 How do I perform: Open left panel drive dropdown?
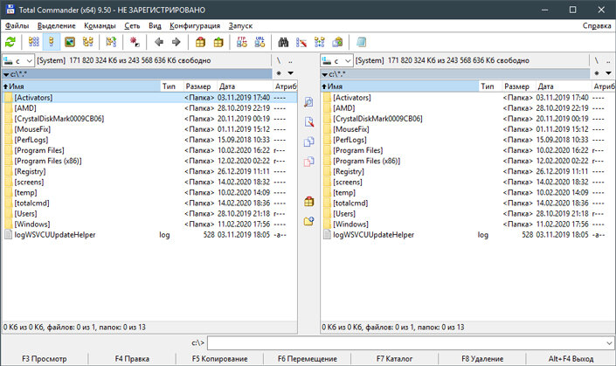[18, 61]
